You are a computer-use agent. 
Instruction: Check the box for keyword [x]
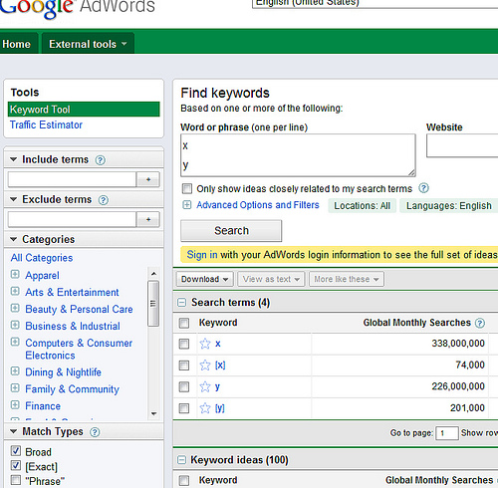(x=184, y=366)
